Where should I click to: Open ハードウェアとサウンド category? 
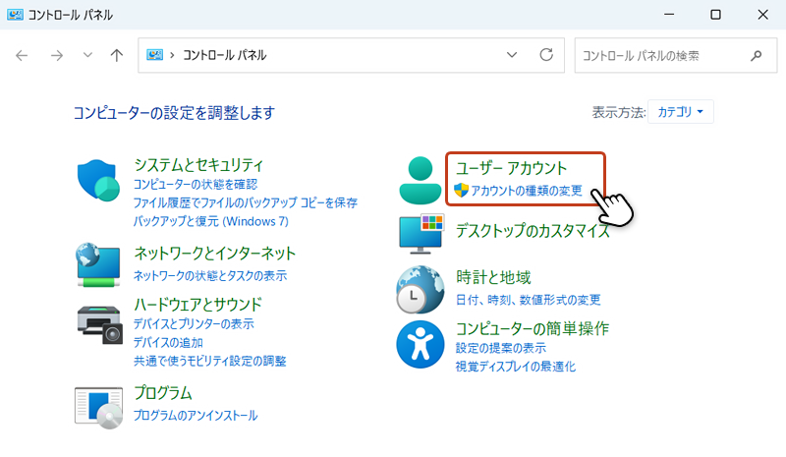197,304
